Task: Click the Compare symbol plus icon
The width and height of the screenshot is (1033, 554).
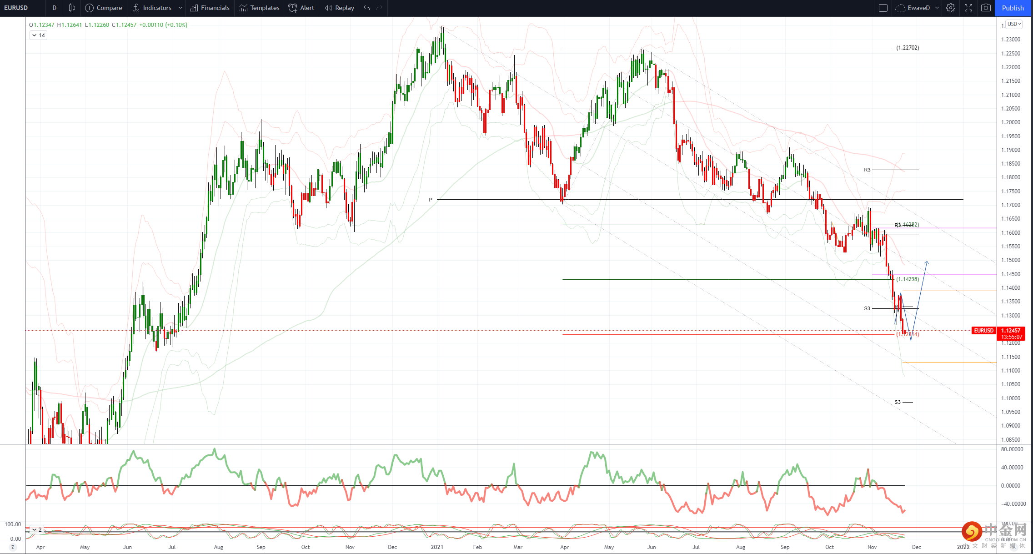Action: 90,8
